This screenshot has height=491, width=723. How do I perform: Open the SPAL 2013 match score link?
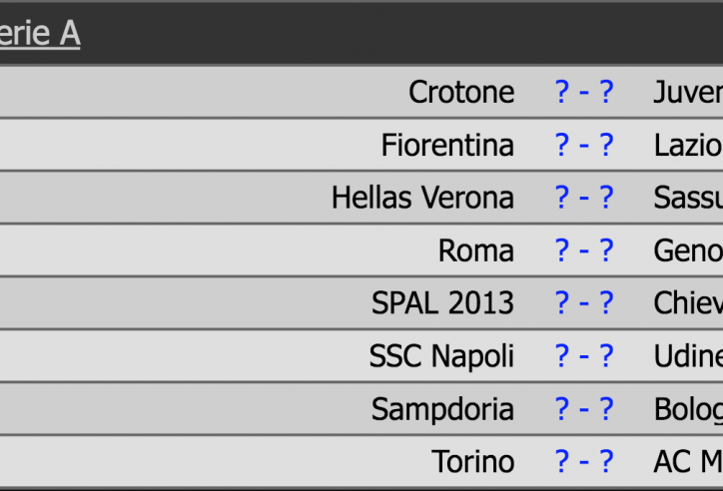point(584,302)
